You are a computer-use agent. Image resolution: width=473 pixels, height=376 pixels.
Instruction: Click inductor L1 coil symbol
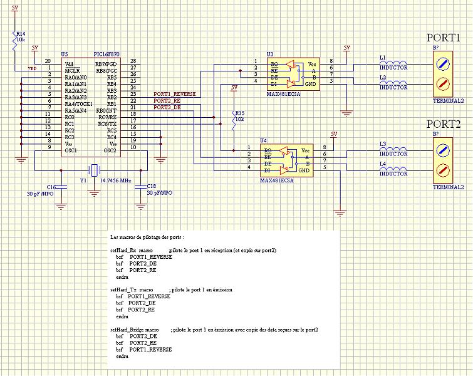point(393,63)
